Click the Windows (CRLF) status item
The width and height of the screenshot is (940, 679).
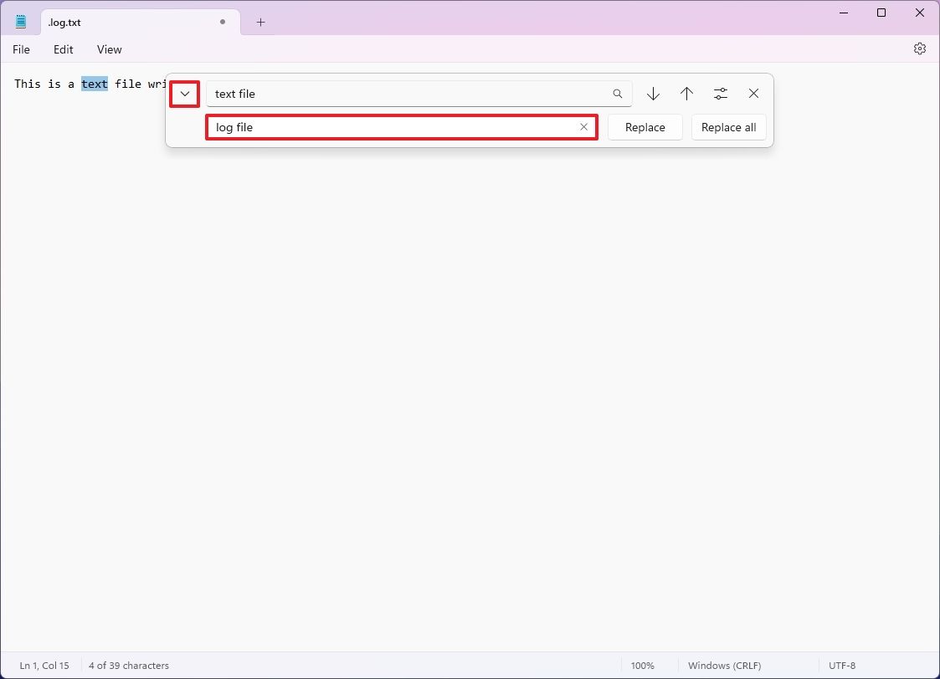coord(724,665)
